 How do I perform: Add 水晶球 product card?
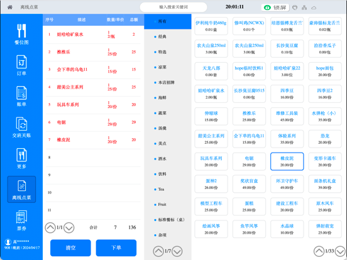[287, 229]
